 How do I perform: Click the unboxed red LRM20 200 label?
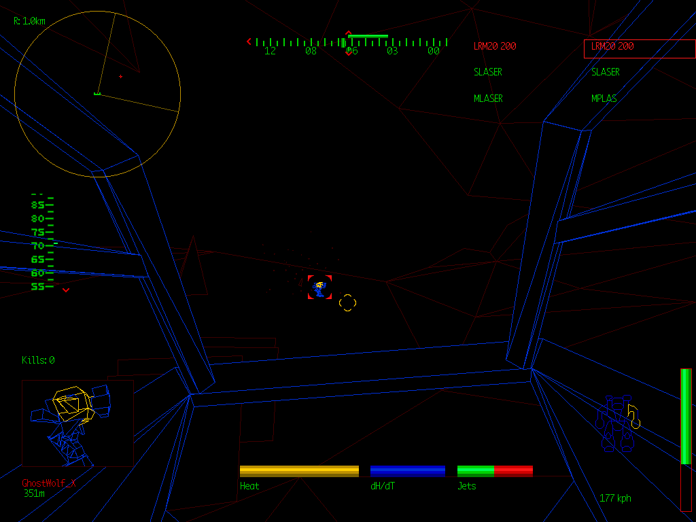coord(495,46)
